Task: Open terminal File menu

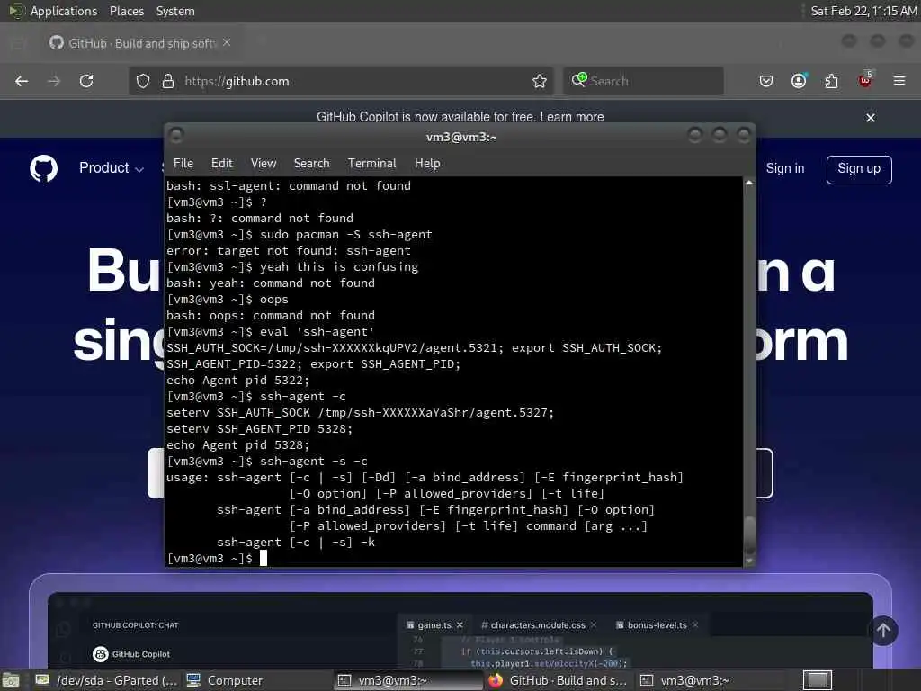Action: pyautogui.click(x=183, y=164)
